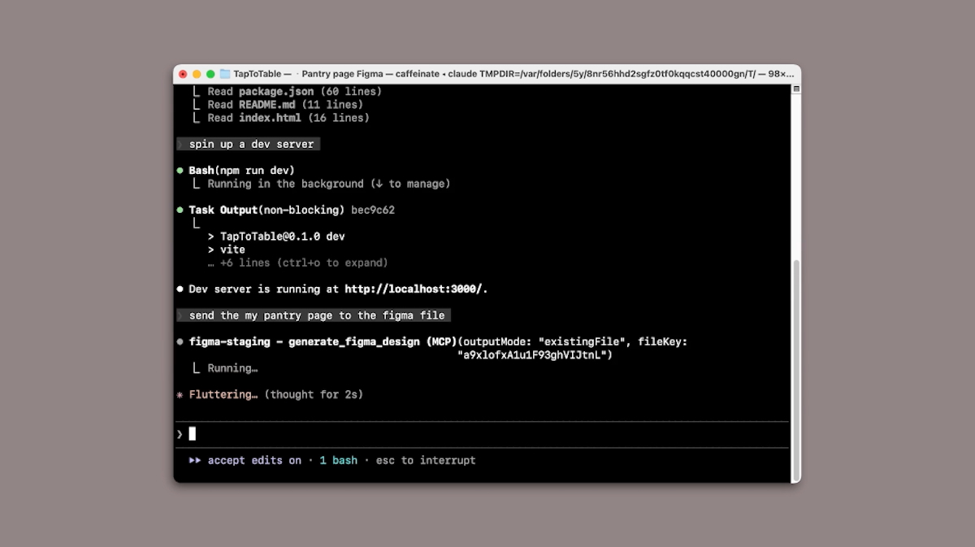Click the double-arrow icon before accept edits
This screenshot has height=547, width=975.
195,460
